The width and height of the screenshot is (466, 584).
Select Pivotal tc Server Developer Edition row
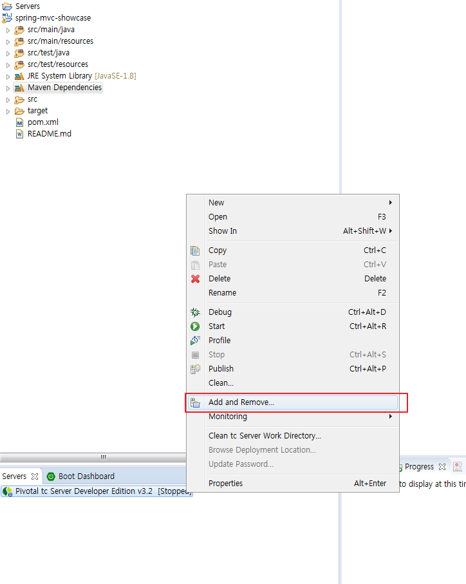pos(97,491)
